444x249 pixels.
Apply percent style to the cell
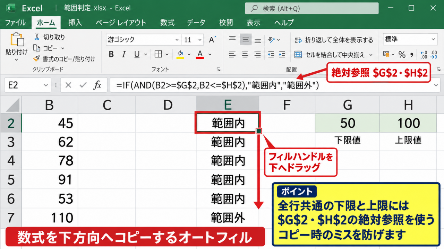[402, 54]
